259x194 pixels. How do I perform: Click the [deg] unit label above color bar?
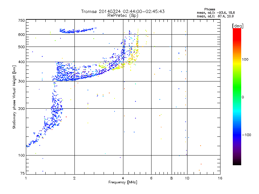pyautogui.click(x=238, y=26)
